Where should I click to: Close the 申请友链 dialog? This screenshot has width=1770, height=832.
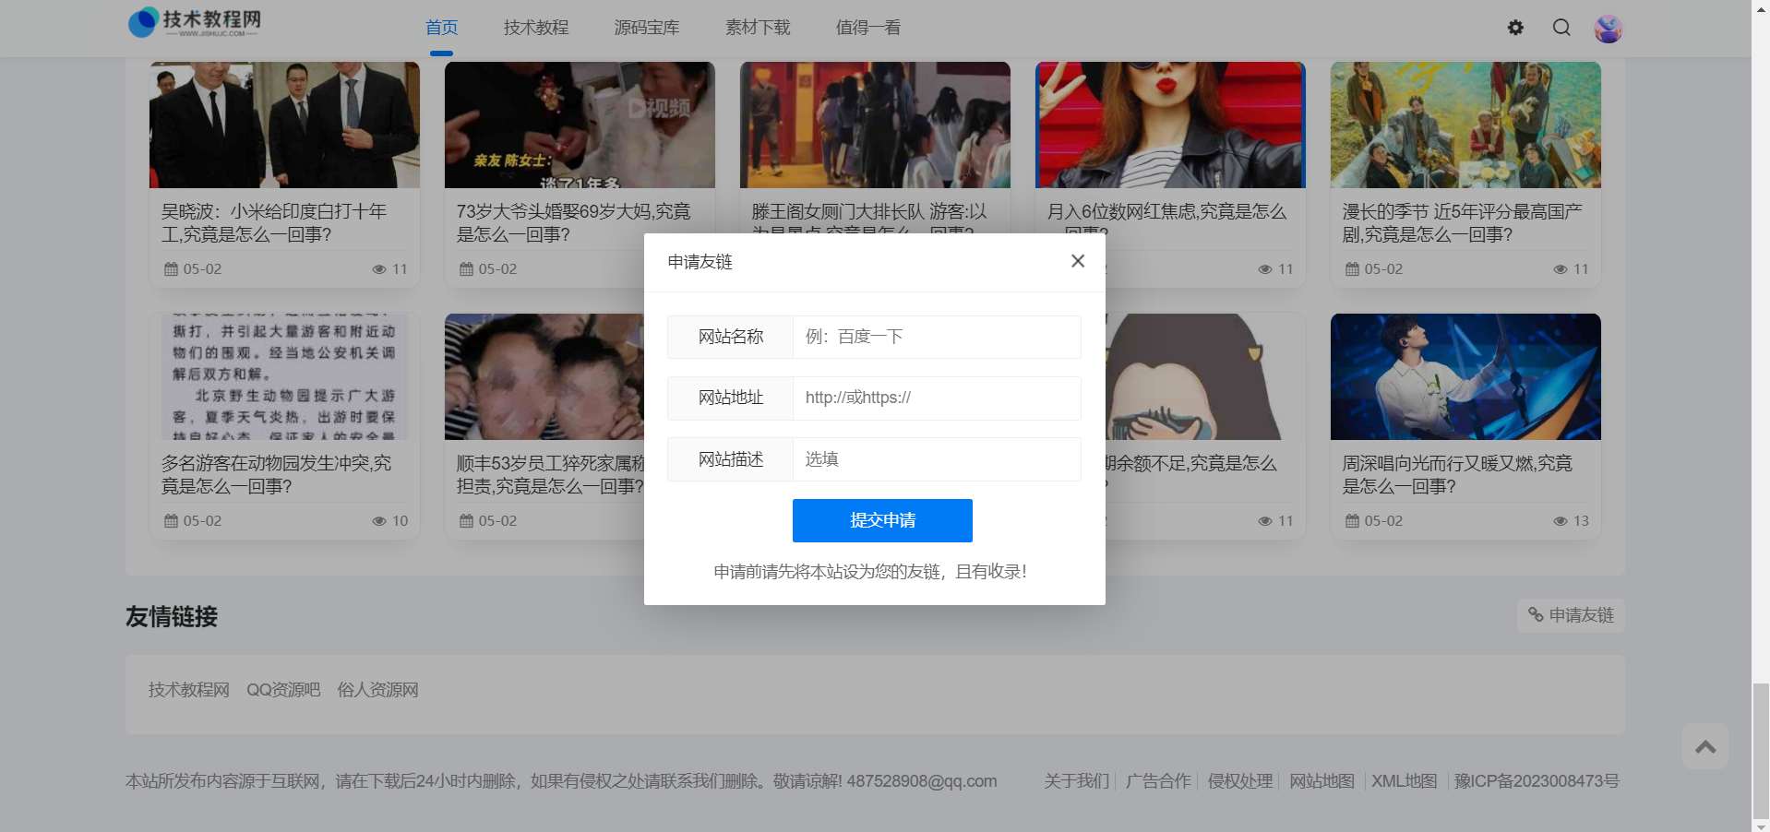pos(1077,261)
